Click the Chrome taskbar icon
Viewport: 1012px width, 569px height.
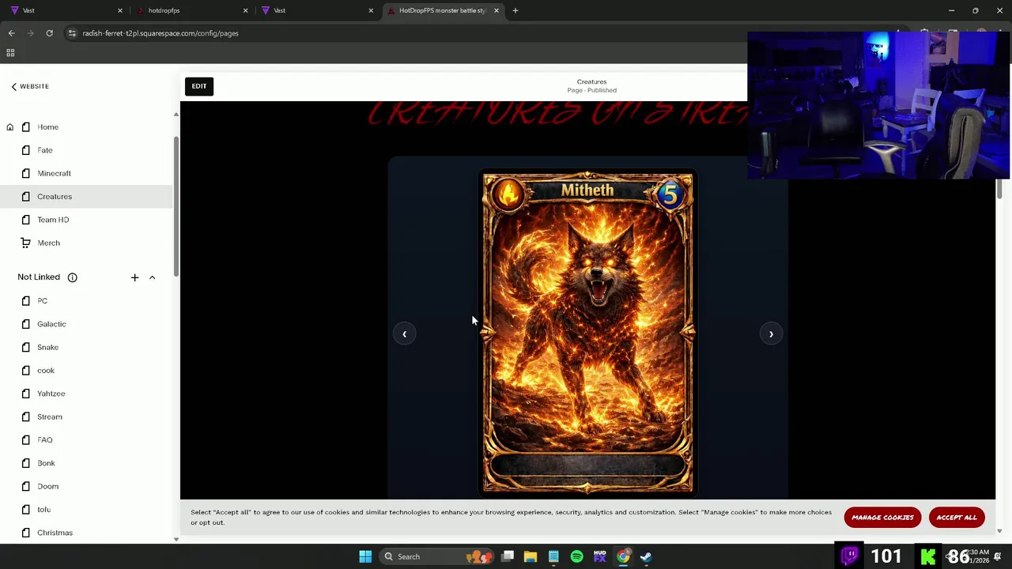point(623,556)
